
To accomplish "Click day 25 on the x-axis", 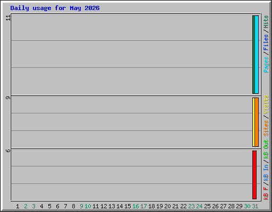I will tap(207, 206).
